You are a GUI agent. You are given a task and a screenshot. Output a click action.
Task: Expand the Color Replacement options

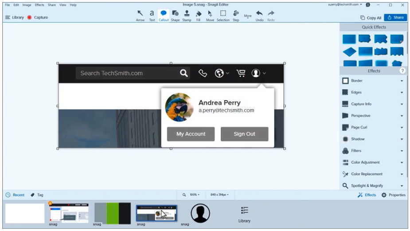point(402,174)
